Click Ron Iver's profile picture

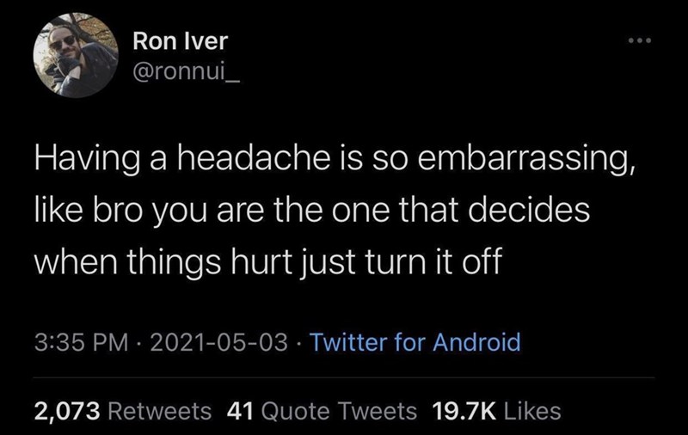[76, 55]
